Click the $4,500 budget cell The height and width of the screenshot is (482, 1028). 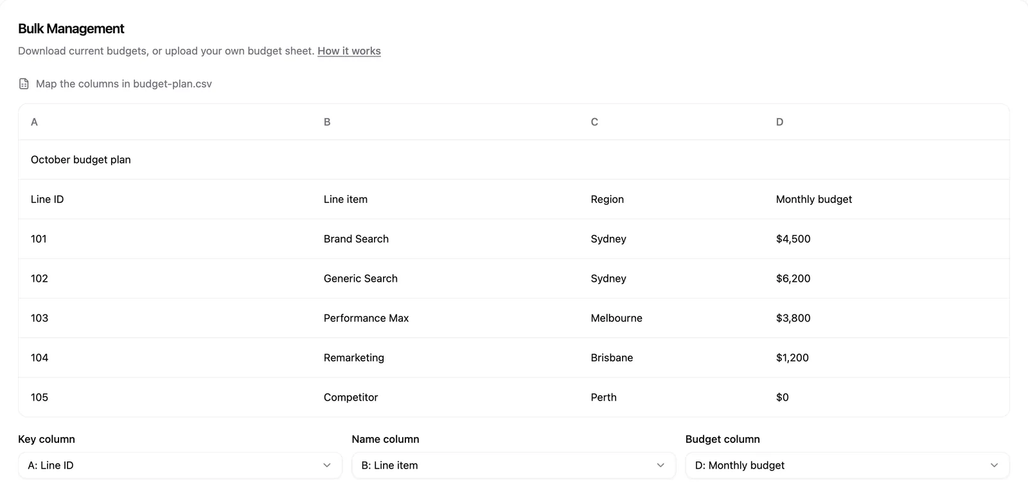[x=887, y=239]
